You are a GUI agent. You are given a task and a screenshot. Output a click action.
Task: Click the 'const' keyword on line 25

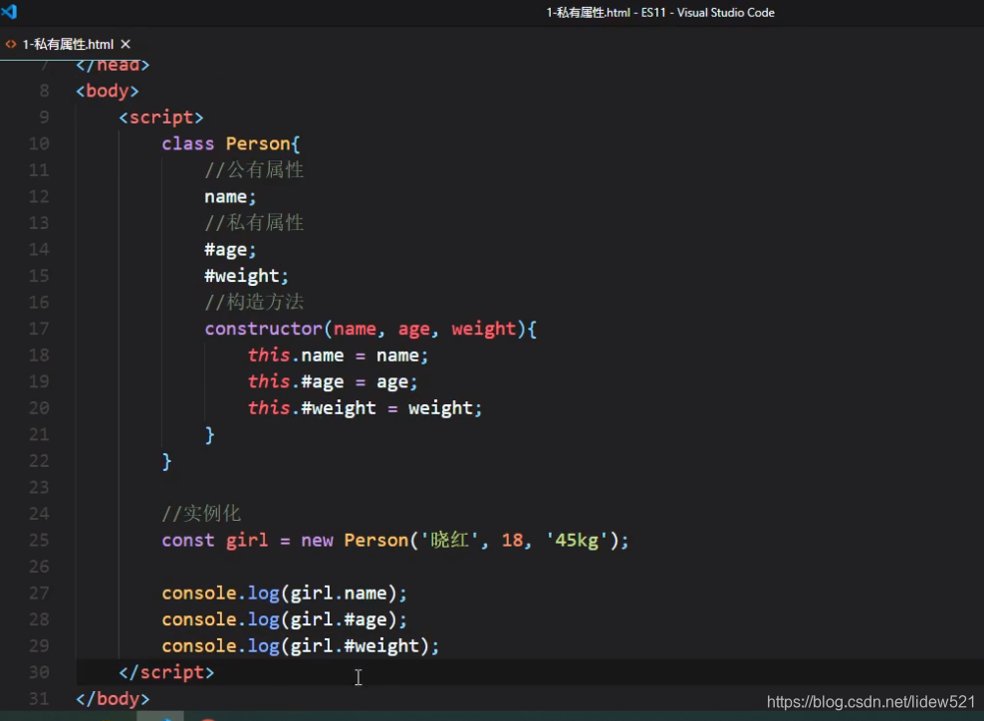187,541
